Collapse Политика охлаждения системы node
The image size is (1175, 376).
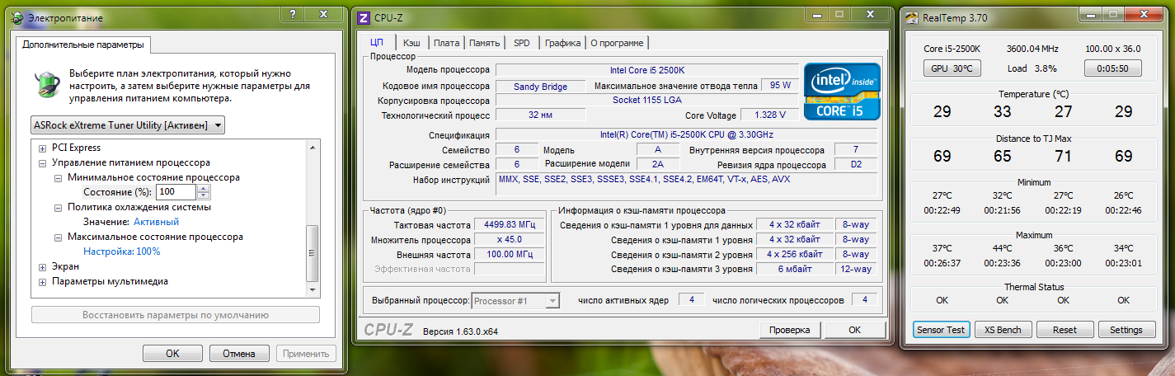tap(59, 207)
